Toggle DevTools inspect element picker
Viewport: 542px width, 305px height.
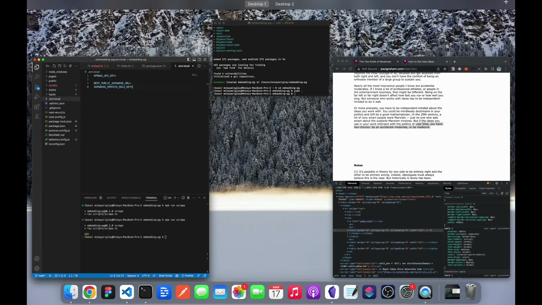(x=336, y=183)
